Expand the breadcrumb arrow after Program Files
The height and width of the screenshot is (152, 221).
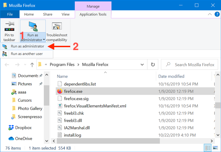(78, 65)
